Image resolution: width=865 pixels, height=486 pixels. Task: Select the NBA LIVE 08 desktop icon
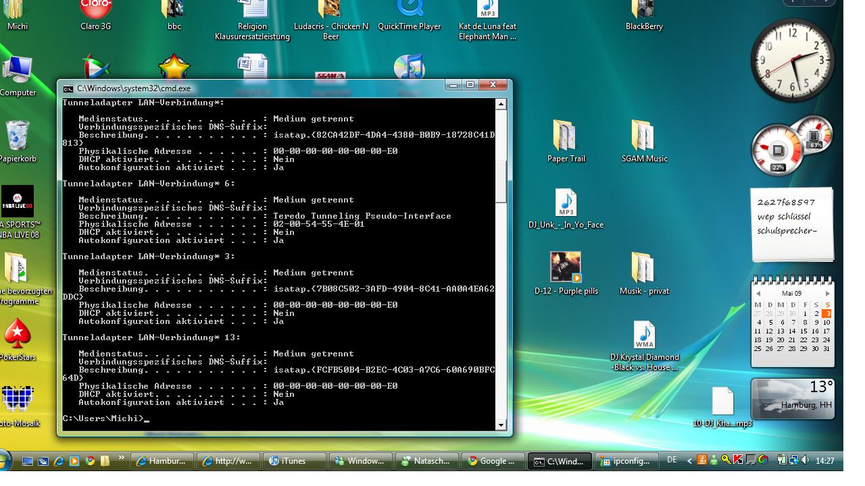[x=18, y=213]
